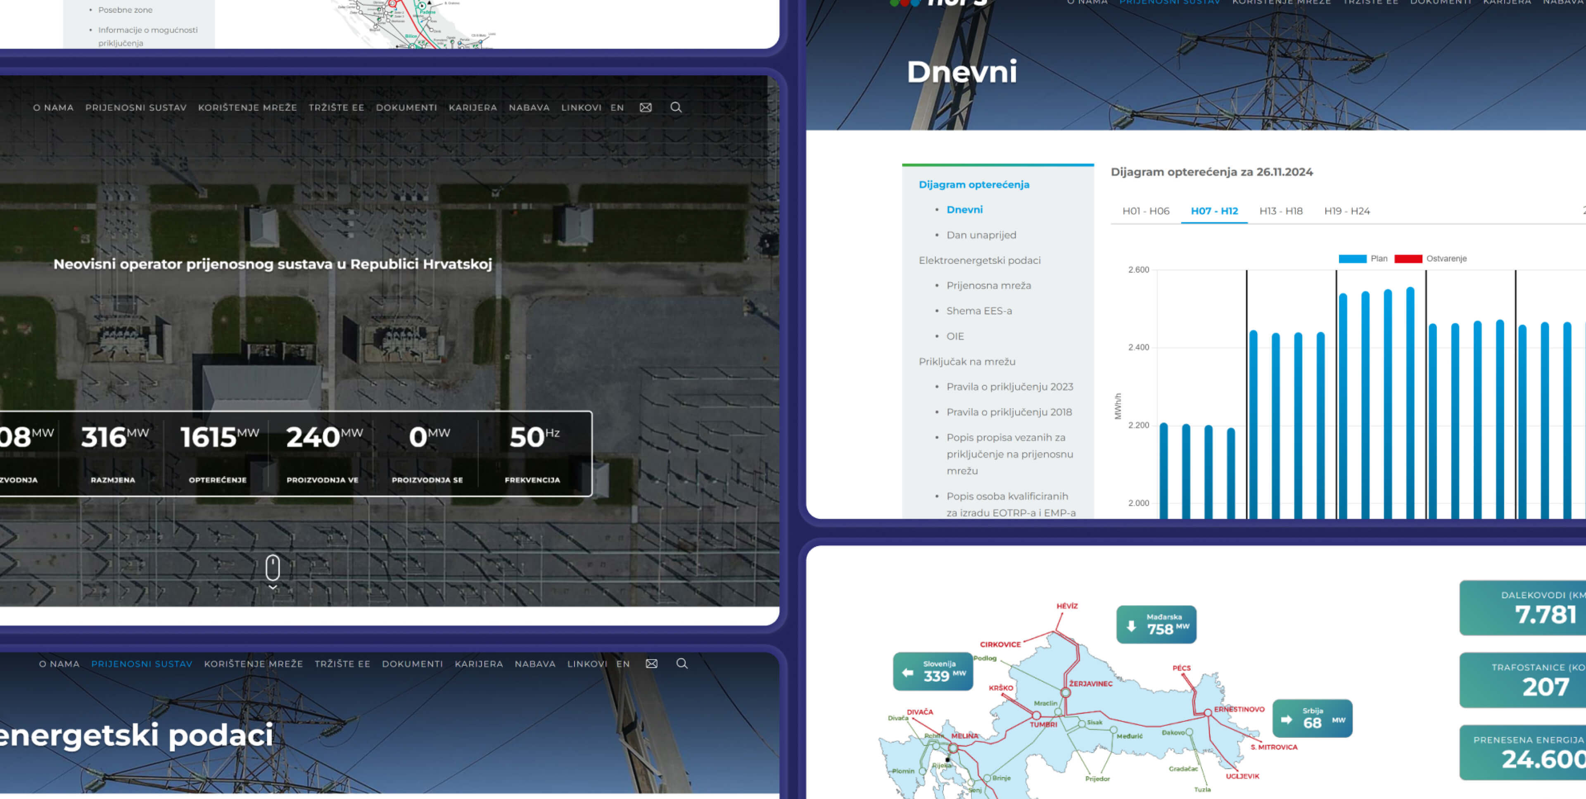
Task: Open the Posebne zone list link
Action: pyautogui.click(x=125, y=10)
